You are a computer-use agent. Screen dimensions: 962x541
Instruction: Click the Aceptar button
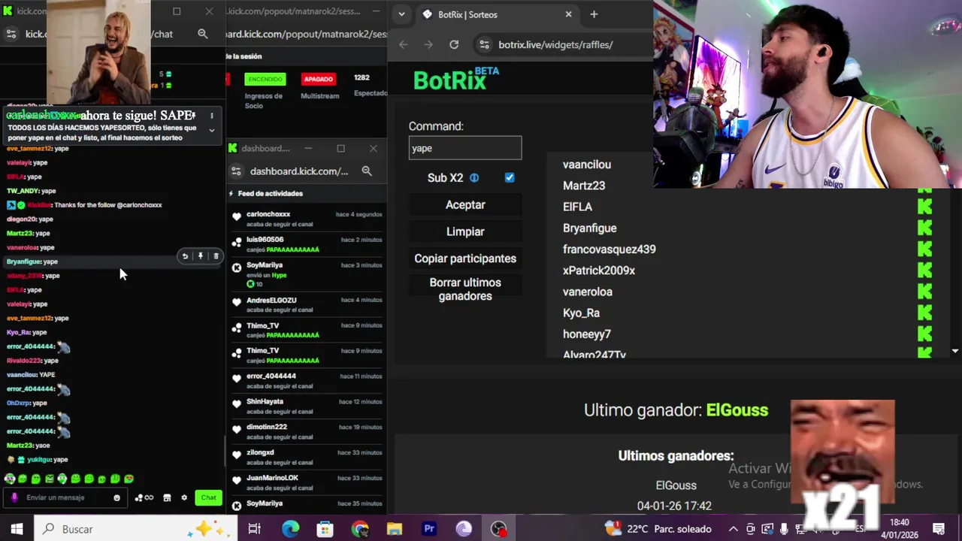click(x=465, y=204)
